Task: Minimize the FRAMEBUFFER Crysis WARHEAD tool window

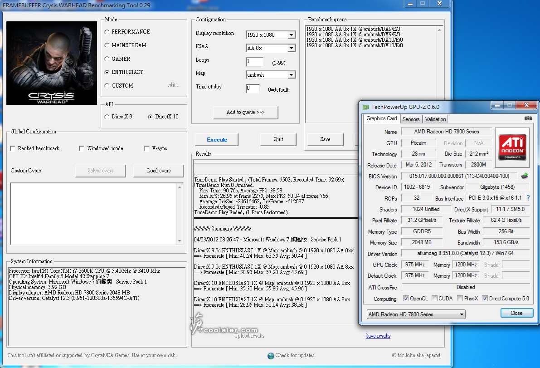Action: [x=410, y=4]
